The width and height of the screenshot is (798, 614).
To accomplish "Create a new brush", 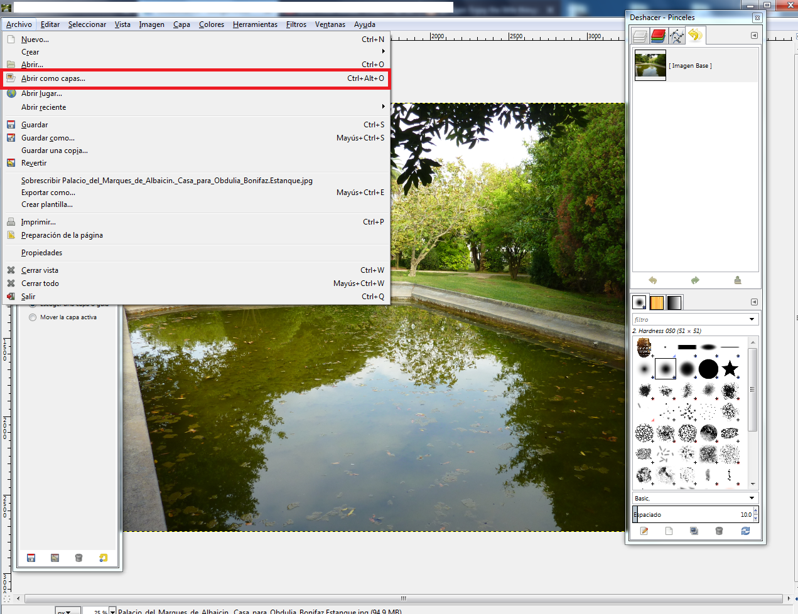I will pos(669,531).
